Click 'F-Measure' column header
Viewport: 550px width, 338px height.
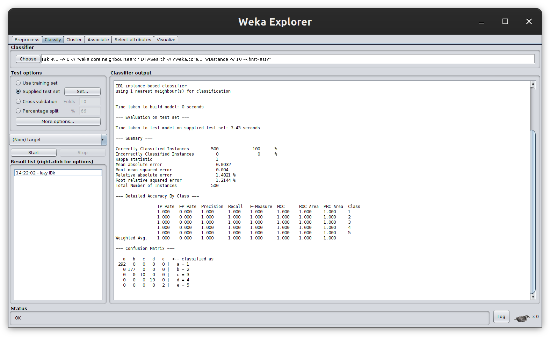tap(261, 207)
